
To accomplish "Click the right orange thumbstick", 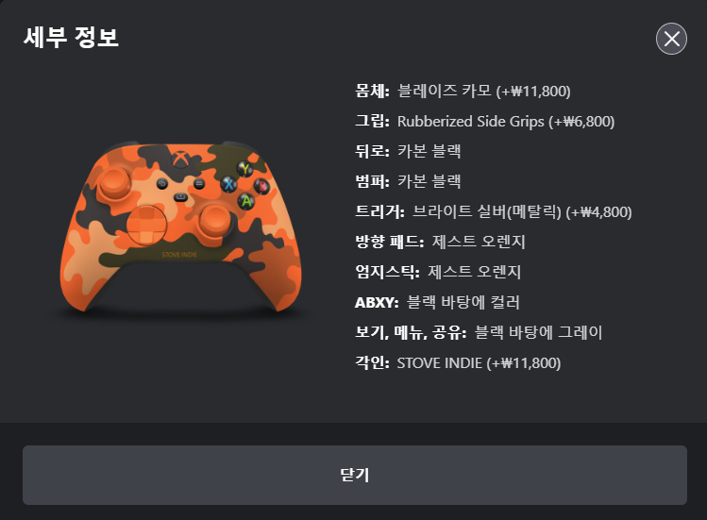I will 215,220.
